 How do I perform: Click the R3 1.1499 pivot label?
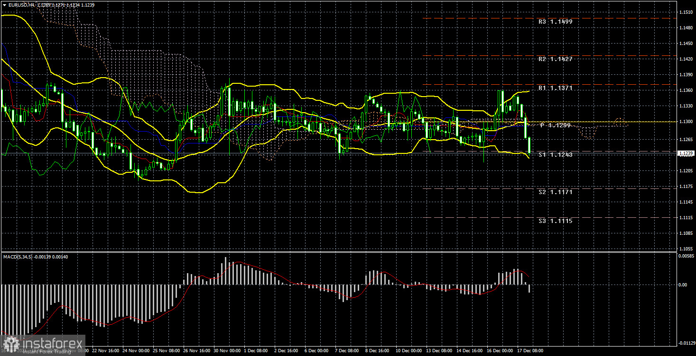tap(556, 21)
